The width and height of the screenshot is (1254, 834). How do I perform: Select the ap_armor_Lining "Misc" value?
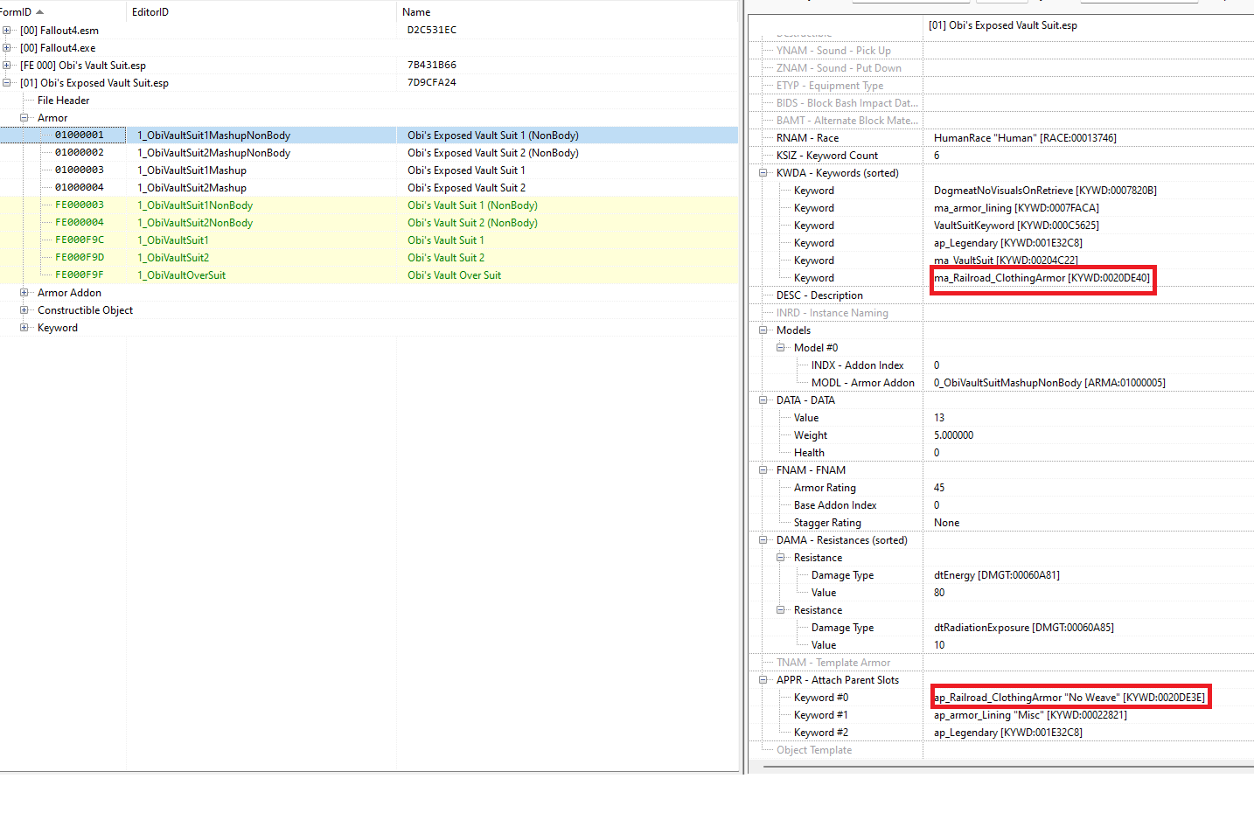[x=1030, y=715]
